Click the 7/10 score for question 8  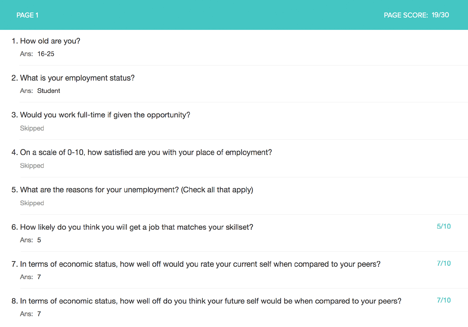click(x=444, y=300)
